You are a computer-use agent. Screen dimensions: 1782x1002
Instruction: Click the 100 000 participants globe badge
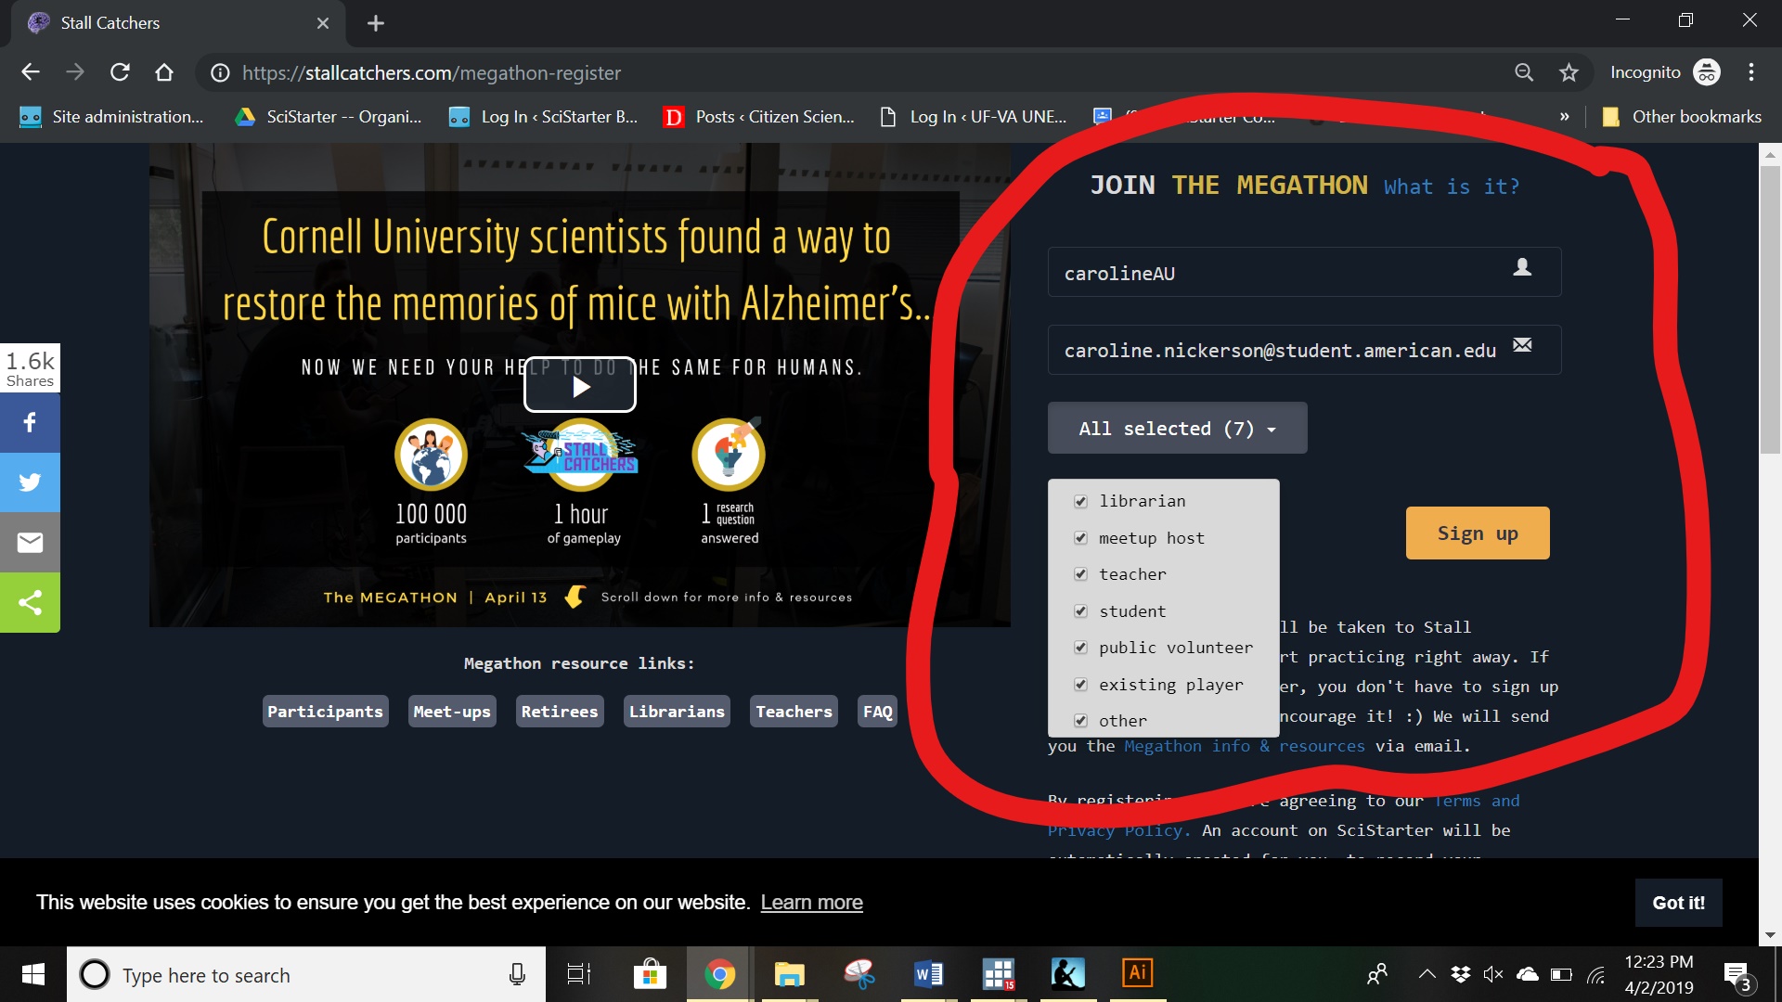431,455
